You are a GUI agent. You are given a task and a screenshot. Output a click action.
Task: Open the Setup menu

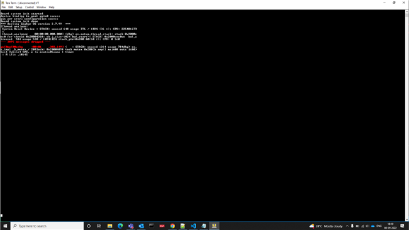pos(19,7)
